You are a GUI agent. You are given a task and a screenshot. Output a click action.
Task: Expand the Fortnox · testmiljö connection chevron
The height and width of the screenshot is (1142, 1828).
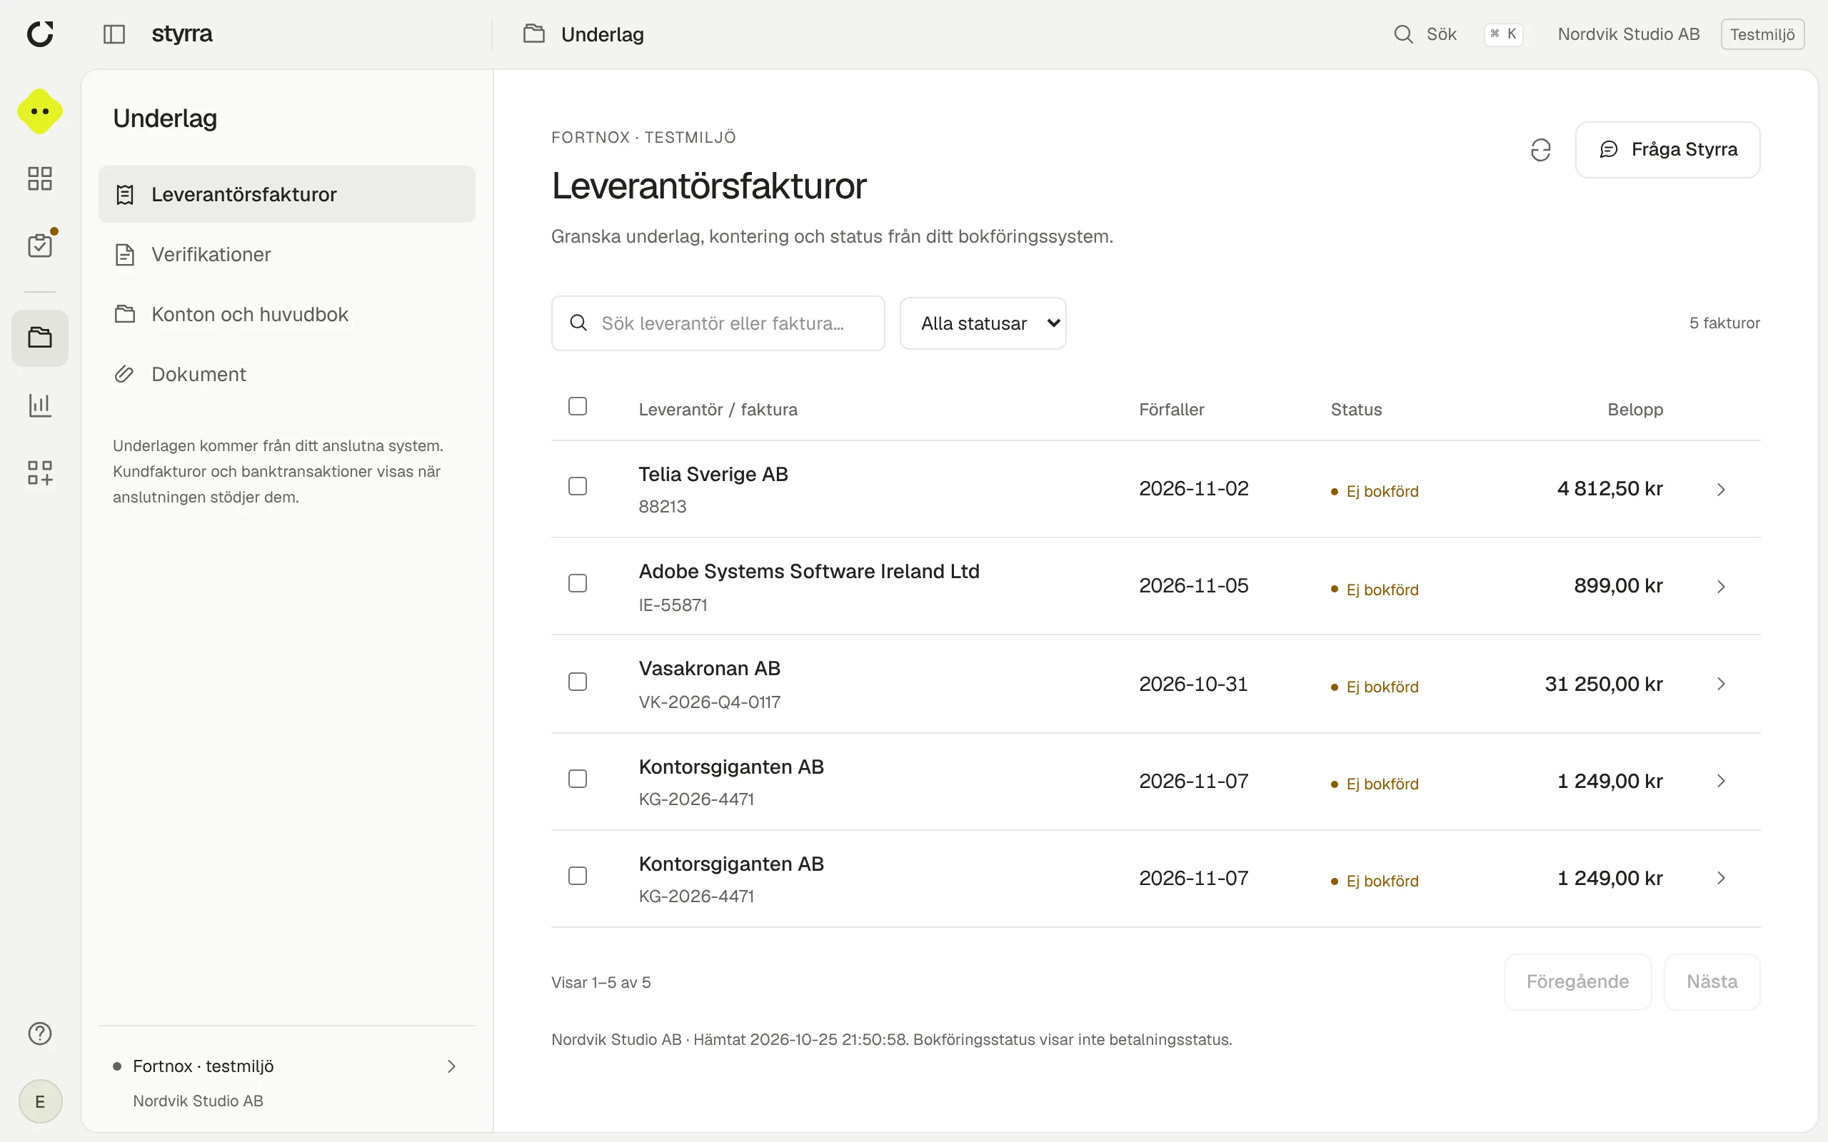click(452, 1066)
